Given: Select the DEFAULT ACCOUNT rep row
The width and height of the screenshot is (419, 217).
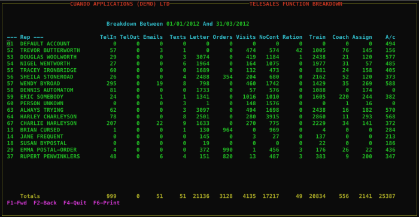Looking at the screenshot, I should coord(201,44).
